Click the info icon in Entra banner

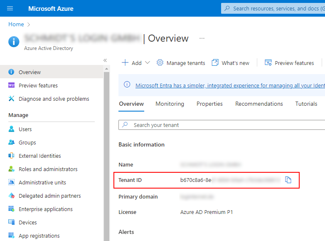[x=127, y=84]
